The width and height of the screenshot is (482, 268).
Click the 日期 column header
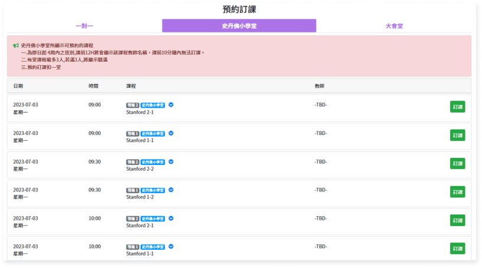18,86
